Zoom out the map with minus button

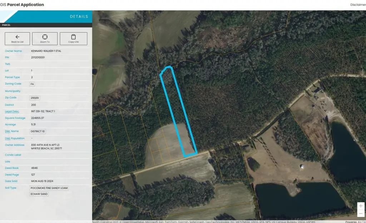click(361, 213)
